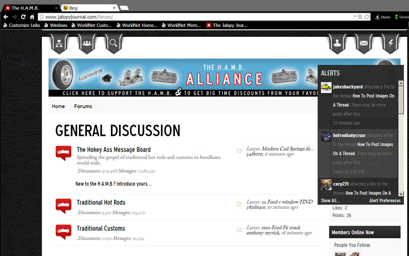Click the zoom magnifier in address bar
Viewport: 409px width, 256px height.
pyautogui.click(x=360, y=17)
